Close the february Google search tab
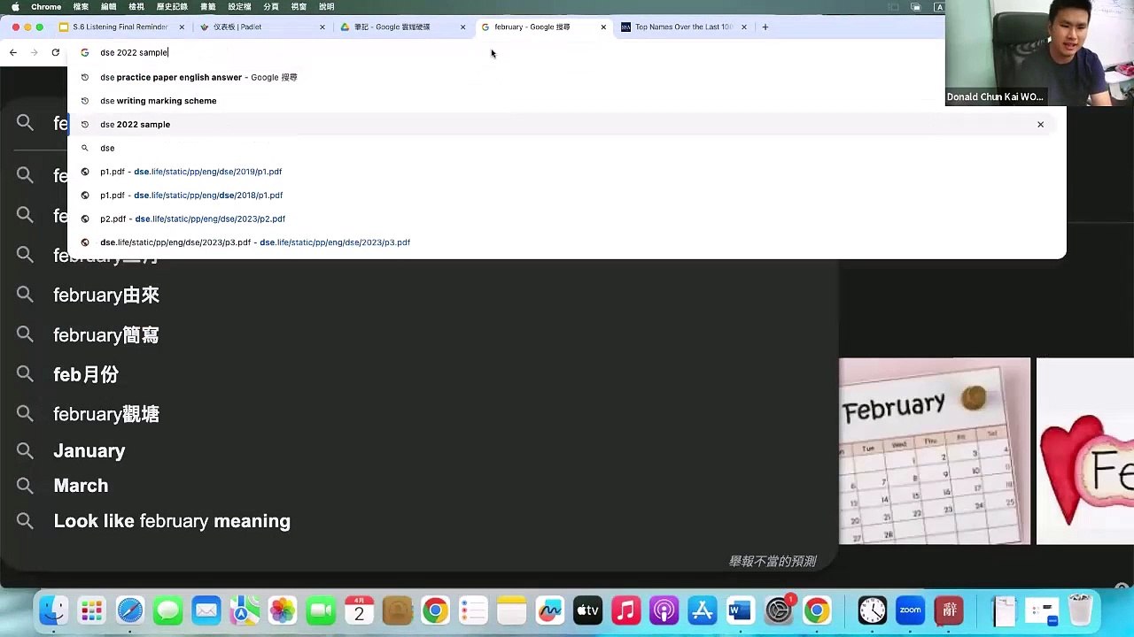This screenshot has height=637, width=1134. pyautogui.click(x=603, y=27)
